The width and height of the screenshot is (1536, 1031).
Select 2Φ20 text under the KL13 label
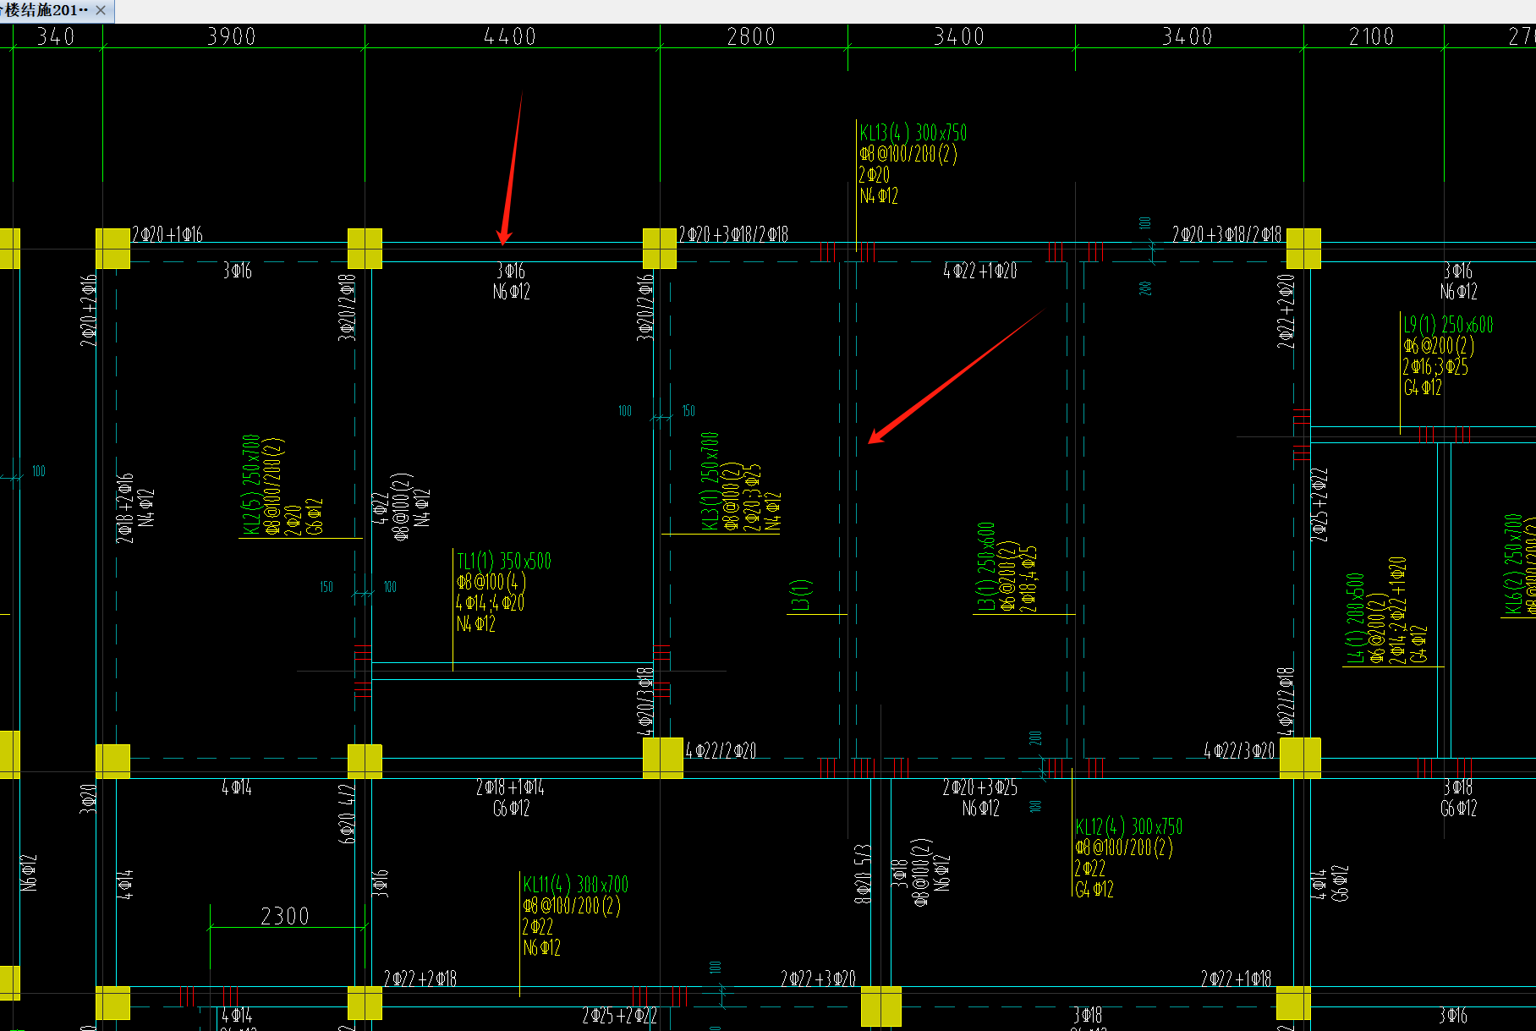(x=875, y=175)
